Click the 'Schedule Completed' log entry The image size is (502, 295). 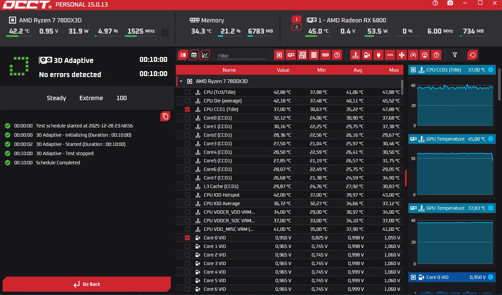tap(58, 163)
